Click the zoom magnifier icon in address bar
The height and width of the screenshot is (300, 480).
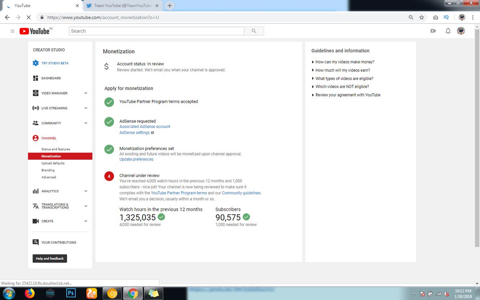[411, 18]
